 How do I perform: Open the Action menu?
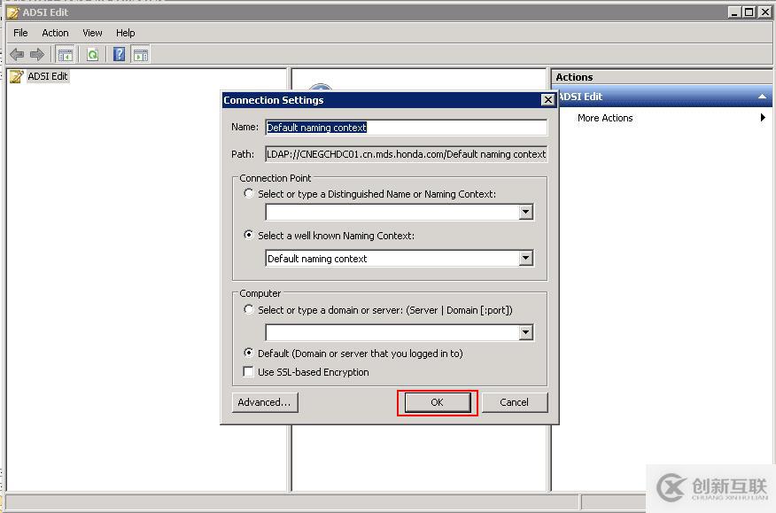point(55,33)
